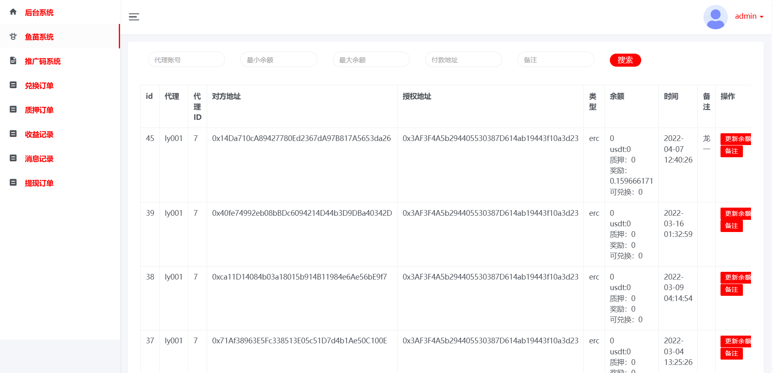This screenshot has height=373, width=773.
Task: Click 更新余额 for record id 38
Action: [736, 278]
